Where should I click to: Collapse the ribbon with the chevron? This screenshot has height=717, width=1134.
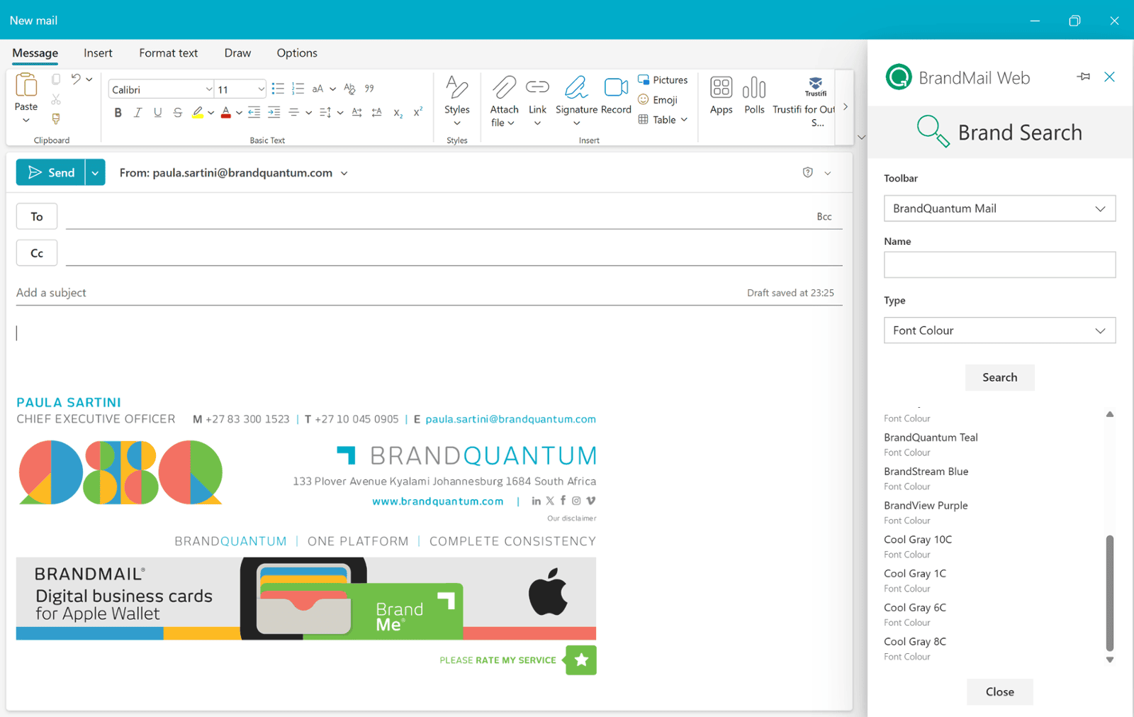point(861,138)
